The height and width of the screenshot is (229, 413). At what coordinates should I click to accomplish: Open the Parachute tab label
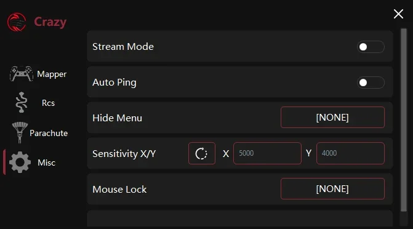coord(49,133)
